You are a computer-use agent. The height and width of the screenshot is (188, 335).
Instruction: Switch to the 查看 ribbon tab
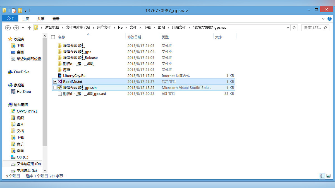point(56,19)
